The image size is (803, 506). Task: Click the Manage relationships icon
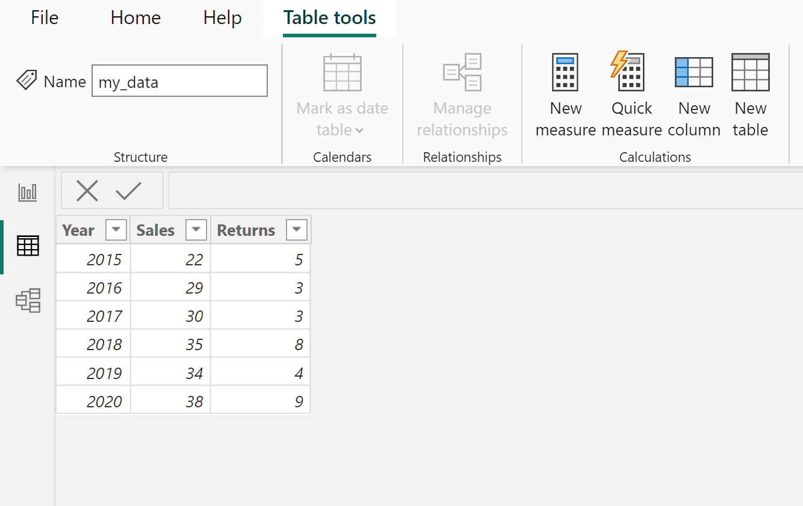[x=462, y=72]
